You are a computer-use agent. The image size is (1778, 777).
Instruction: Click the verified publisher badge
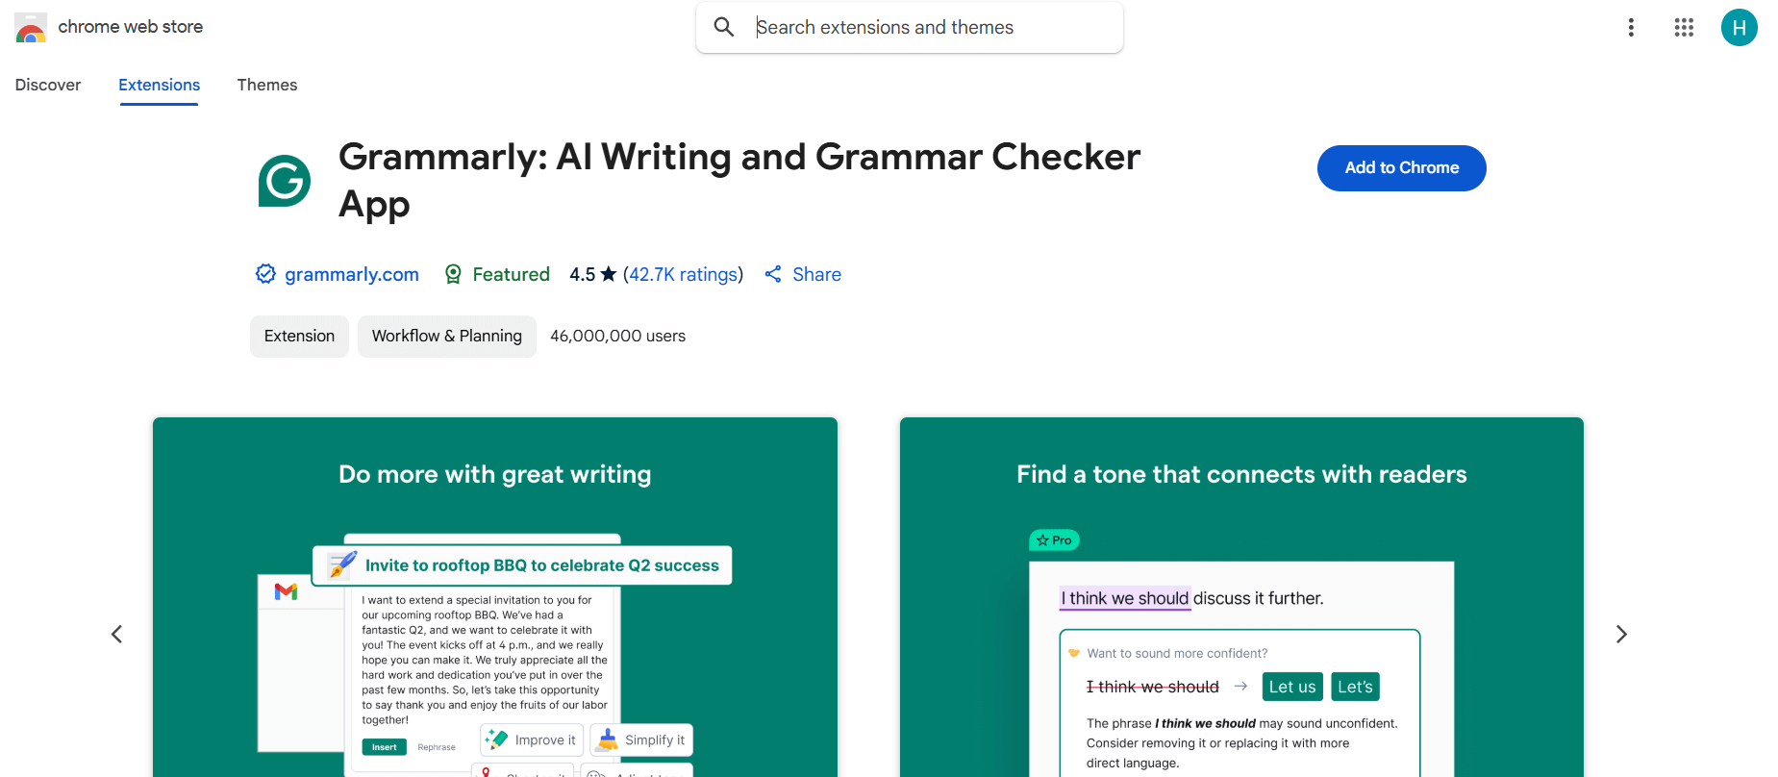point(265,274)
